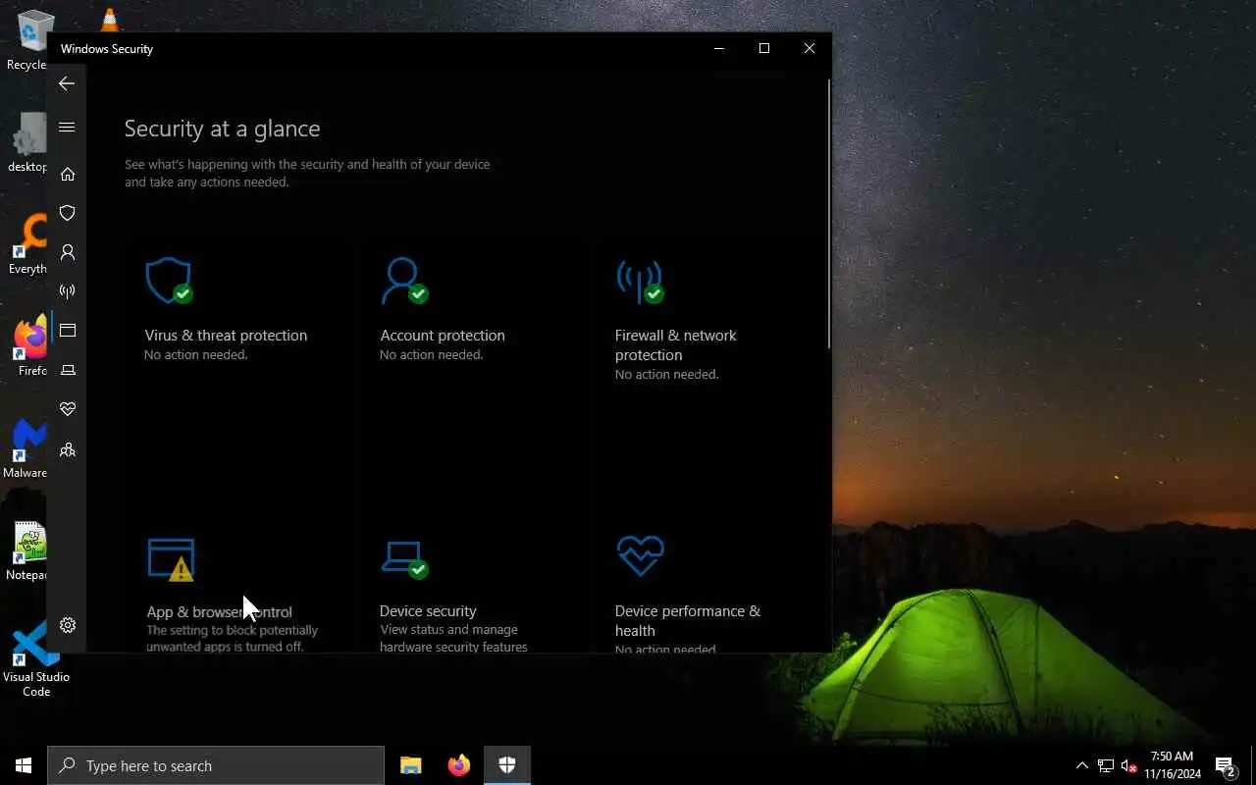
Task: Open the taskbar clock showing 7:50 AM
Action: click(x=1172, y=765)
